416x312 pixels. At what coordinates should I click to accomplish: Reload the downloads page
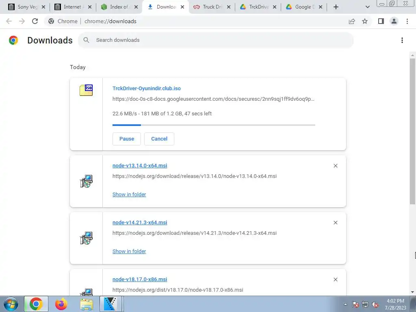coord(35,21)
